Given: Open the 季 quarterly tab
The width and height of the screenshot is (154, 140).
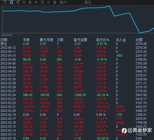Looking at the screenshot, I should [x=30, y=2].
